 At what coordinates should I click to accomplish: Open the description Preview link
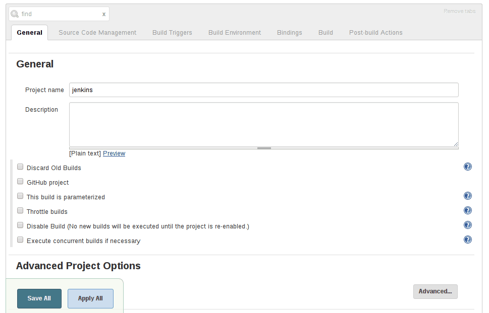point(114,153)
